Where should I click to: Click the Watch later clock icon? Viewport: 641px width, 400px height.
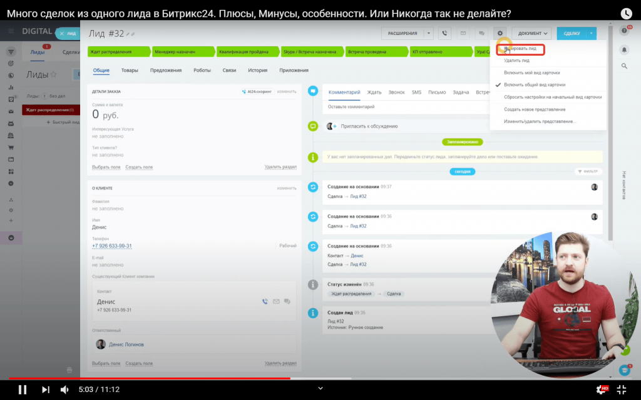(626, 14)
